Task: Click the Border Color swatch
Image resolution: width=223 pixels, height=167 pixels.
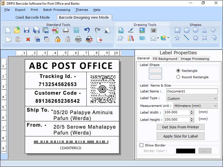Action: pyautogui.click(x=186, y=151)
